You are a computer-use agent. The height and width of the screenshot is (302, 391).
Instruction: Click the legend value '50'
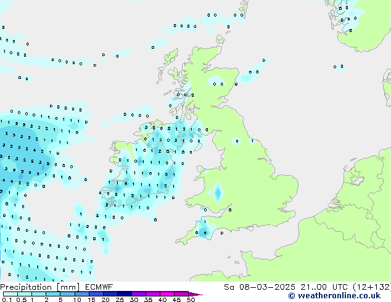[191, 300]
